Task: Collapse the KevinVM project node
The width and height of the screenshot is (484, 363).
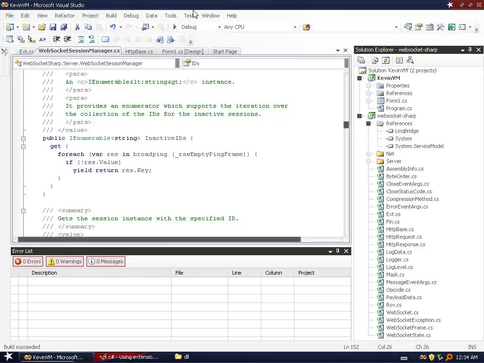Action: point(360,78)
